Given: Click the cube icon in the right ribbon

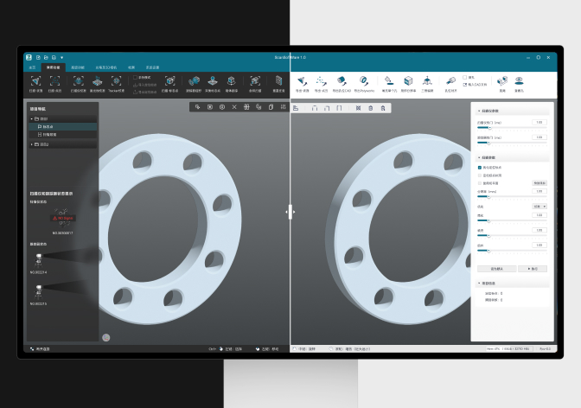Looking at the screenshot, I should point(407,81).
